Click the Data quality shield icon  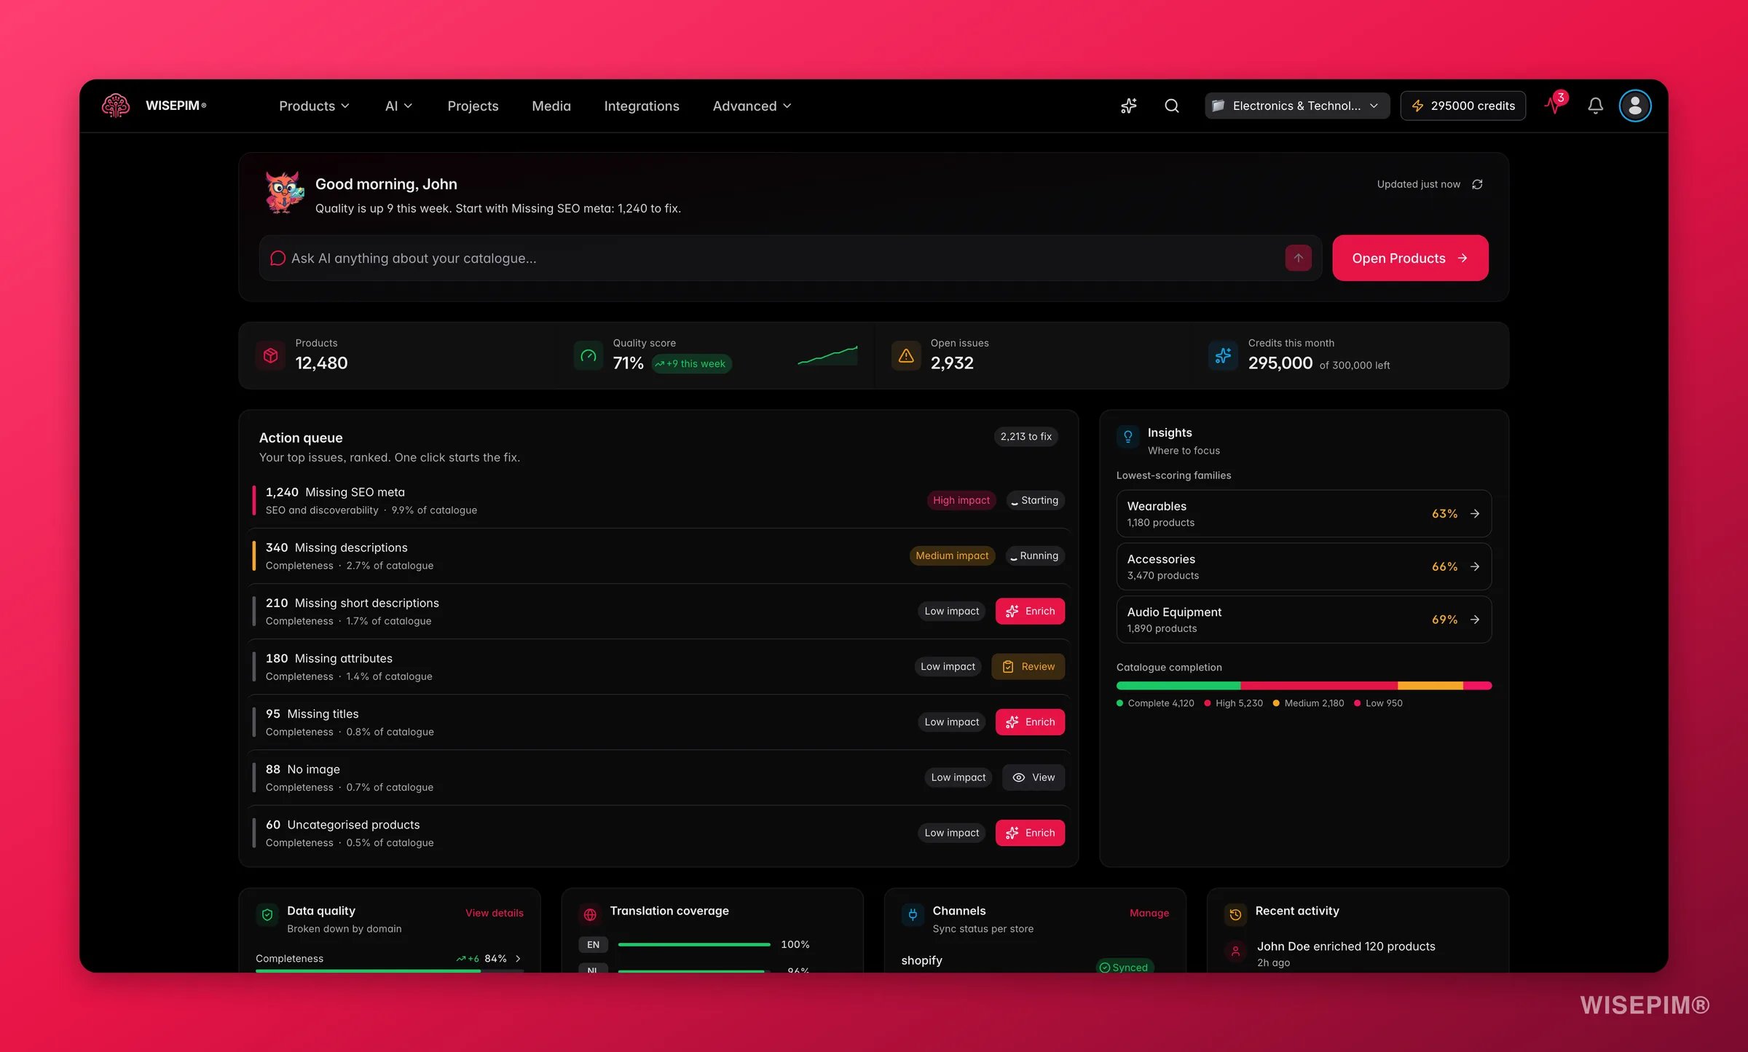click(x=267, y=914)
